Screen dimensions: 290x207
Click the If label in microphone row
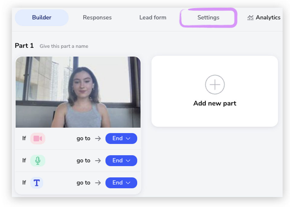coord(24,160)
